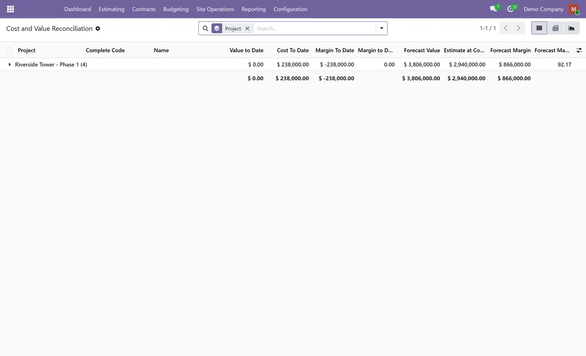
Task: Click the page title Cost and Value Reconciliation
Action: (49, 28)
